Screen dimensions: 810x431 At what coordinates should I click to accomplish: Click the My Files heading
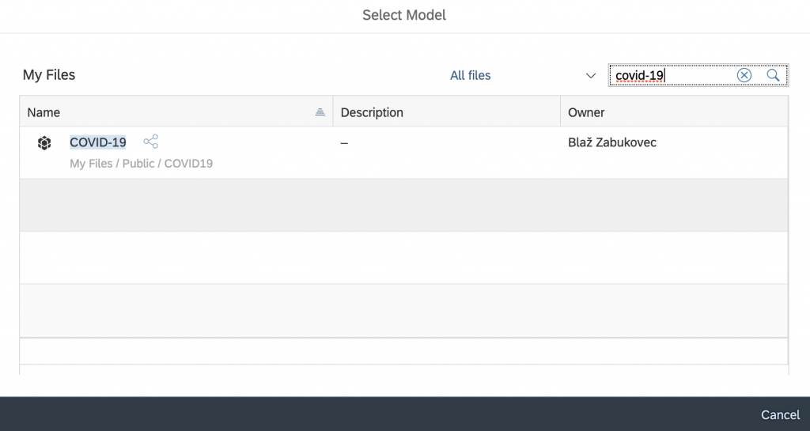(x=49, y=75)
